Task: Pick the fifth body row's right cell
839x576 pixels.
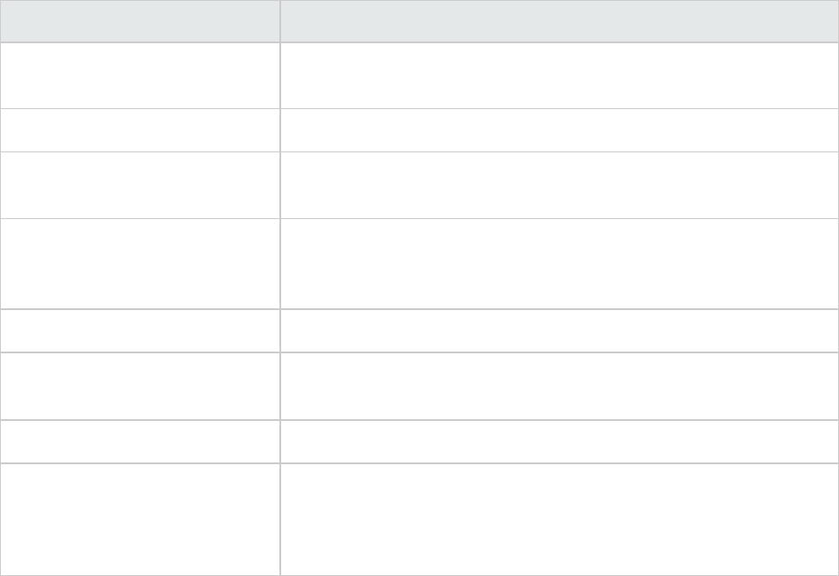Action: (x=559, y=331)
